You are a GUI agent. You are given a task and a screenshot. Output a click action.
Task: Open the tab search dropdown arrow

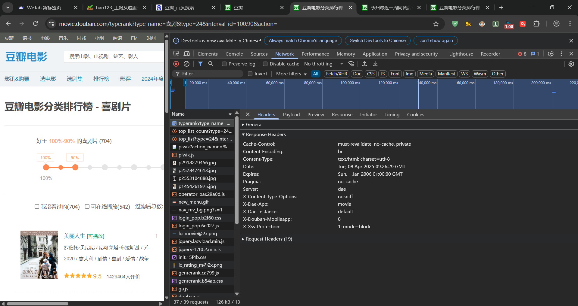pos(8,8)
